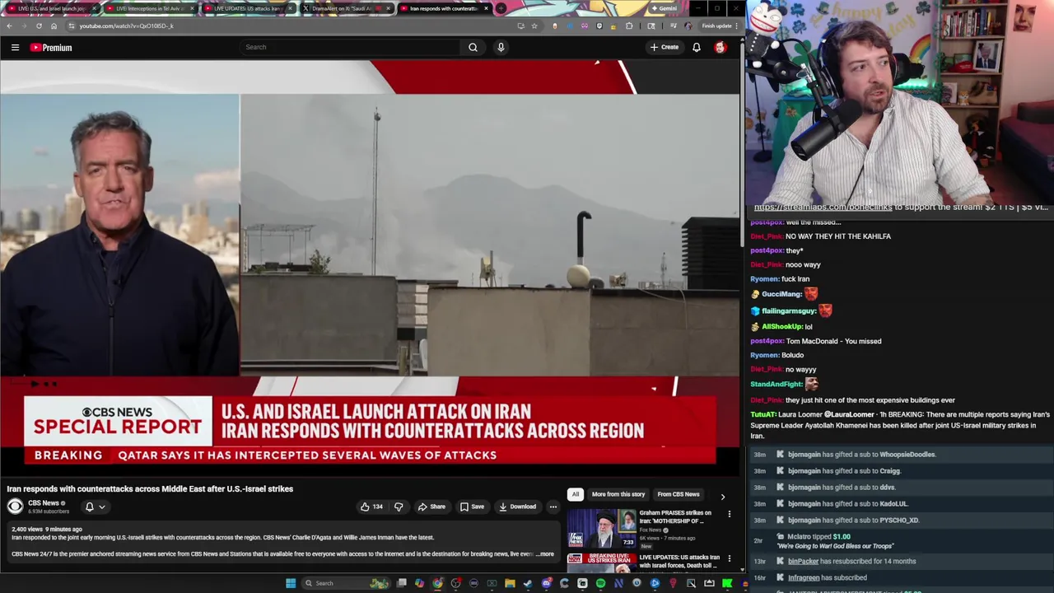Dislike the CBS News video
Screen dimensions: 1054x593
coord(399,507)
